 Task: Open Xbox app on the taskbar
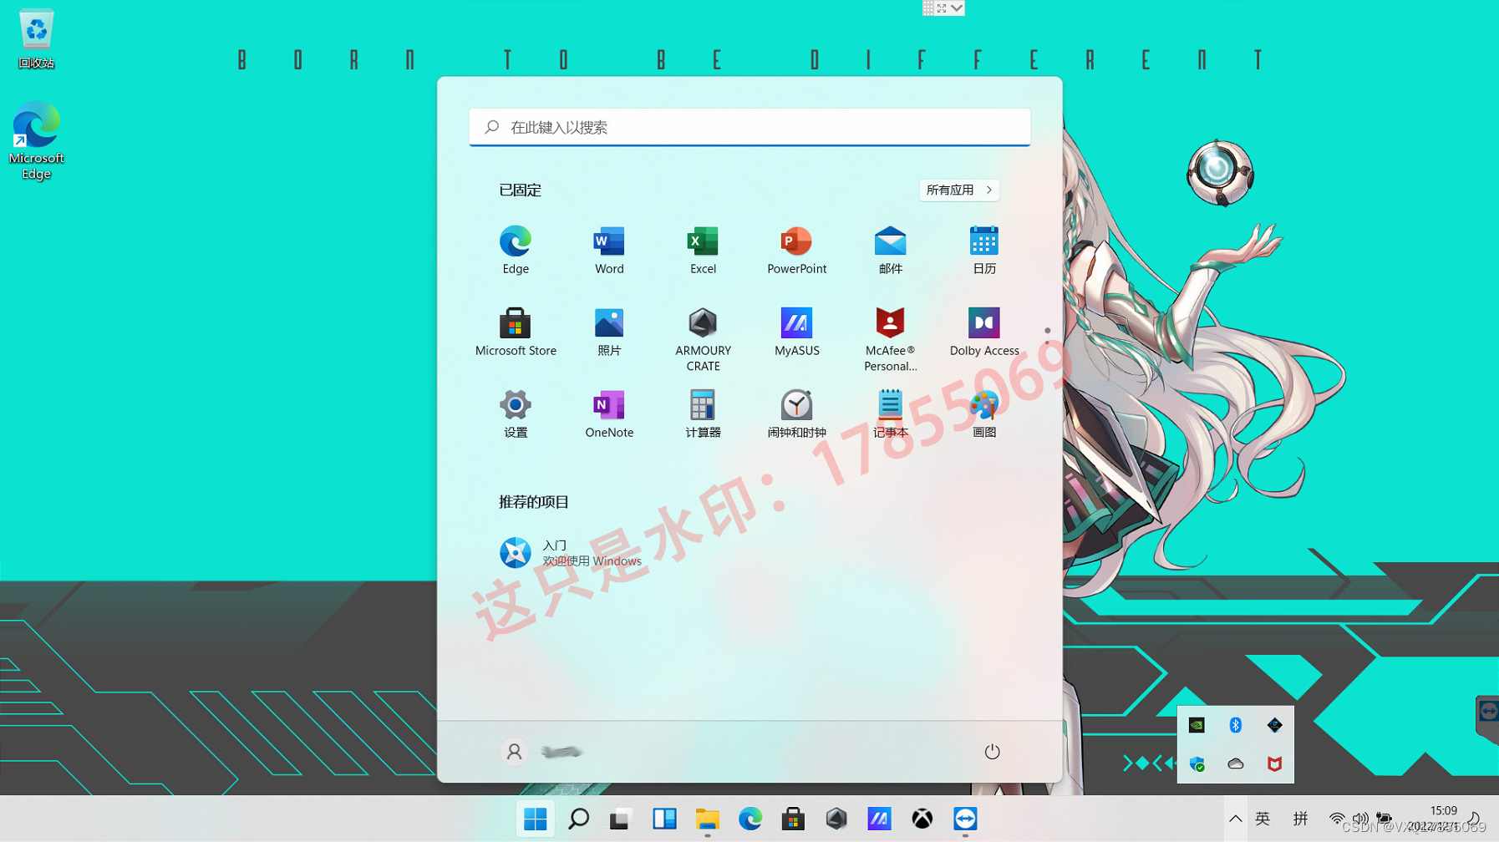tap(922, 819)
